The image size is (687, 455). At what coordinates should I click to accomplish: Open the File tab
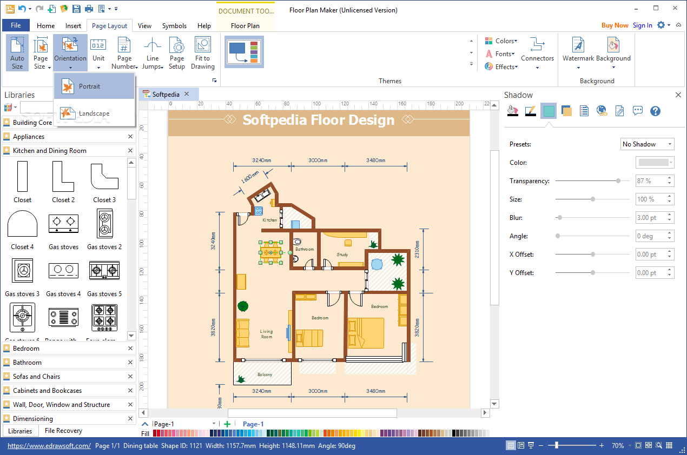click(x=16, y=25)
